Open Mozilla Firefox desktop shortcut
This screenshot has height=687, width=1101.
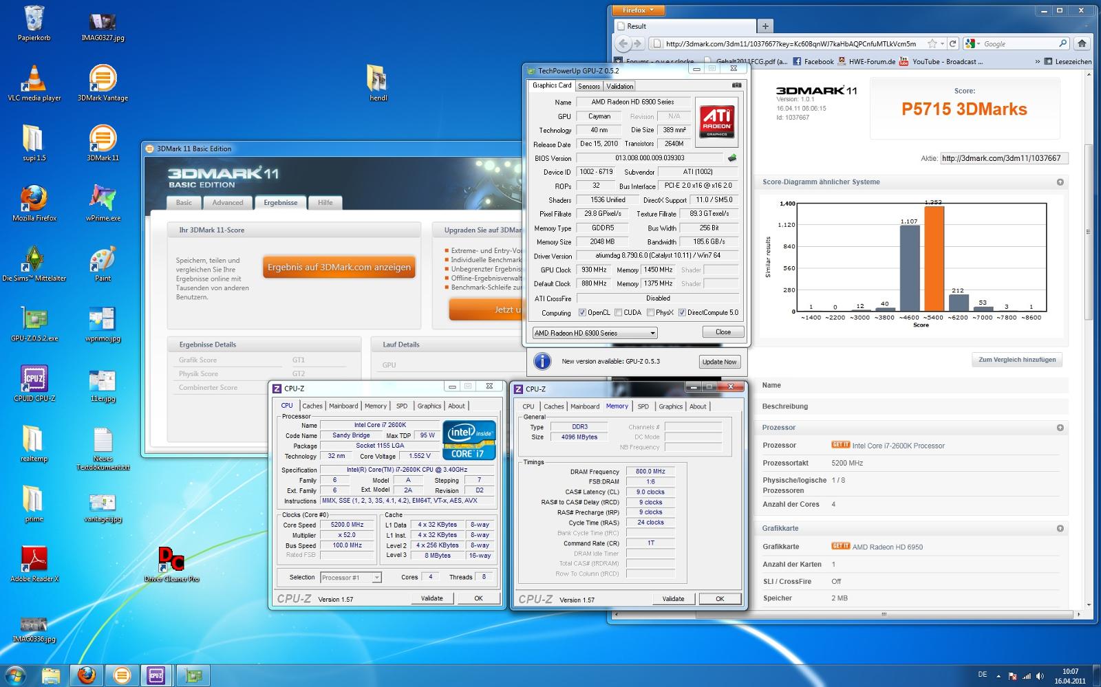pyautogui.click(x=34, y=204)
